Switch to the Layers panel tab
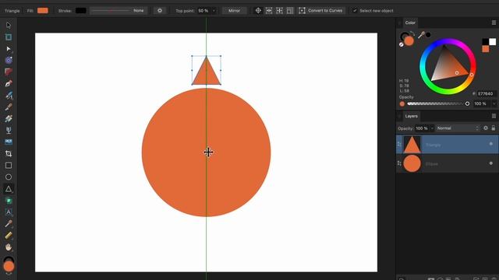 coord(411,116)
